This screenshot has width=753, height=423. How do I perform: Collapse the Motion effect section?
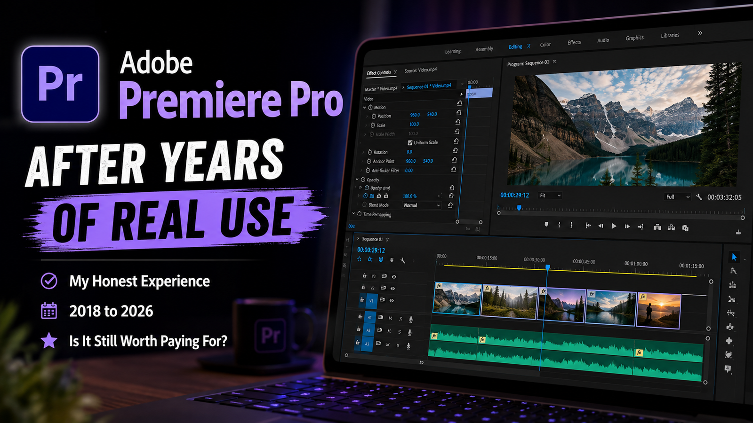365,107
